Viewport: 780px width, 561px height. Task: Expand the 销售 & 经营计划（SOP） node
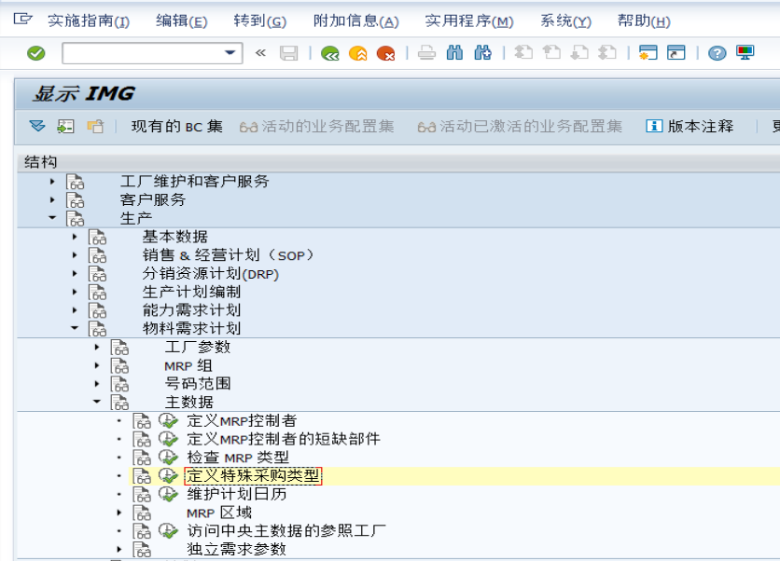coord(75,255)
